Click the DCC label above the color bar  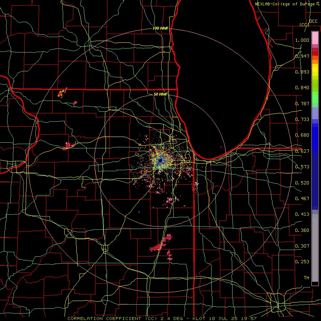point(313,21)
